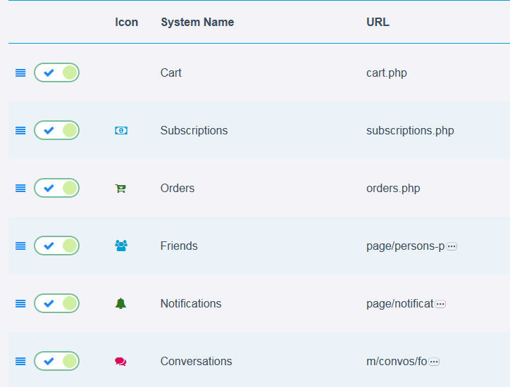
Task: Turn off the Friends toggle switch
Action: (x=57, y=246)
